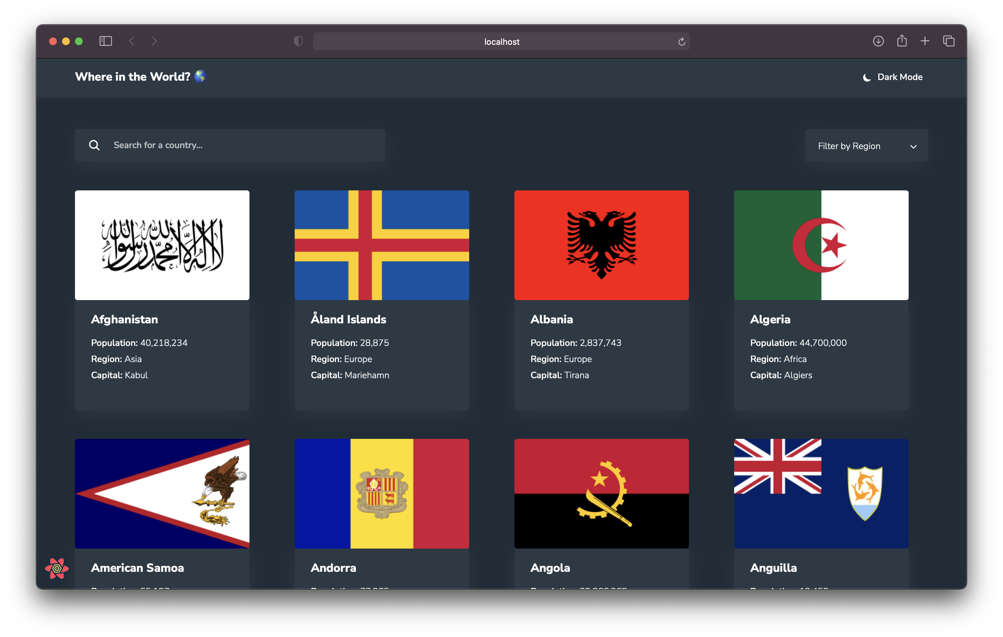Navigate back using the back arrow
1003x637 pixels.
[132, 41]
